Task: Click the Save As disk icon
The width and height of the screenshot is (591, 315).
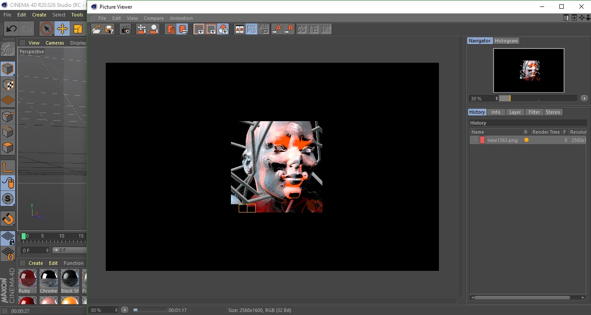Action: pyautogui.click(x=109, y=29)
